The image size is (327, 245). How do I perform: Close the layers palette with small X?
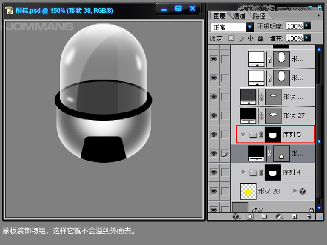click(x=319, y=7)
